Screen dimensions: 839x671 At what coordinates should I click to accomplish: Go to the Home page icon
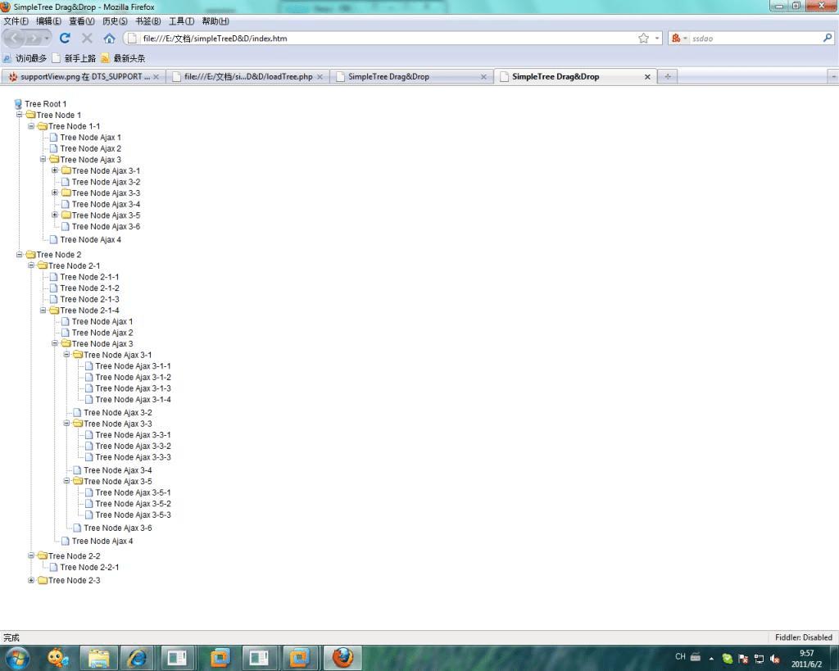pos(109,38)
